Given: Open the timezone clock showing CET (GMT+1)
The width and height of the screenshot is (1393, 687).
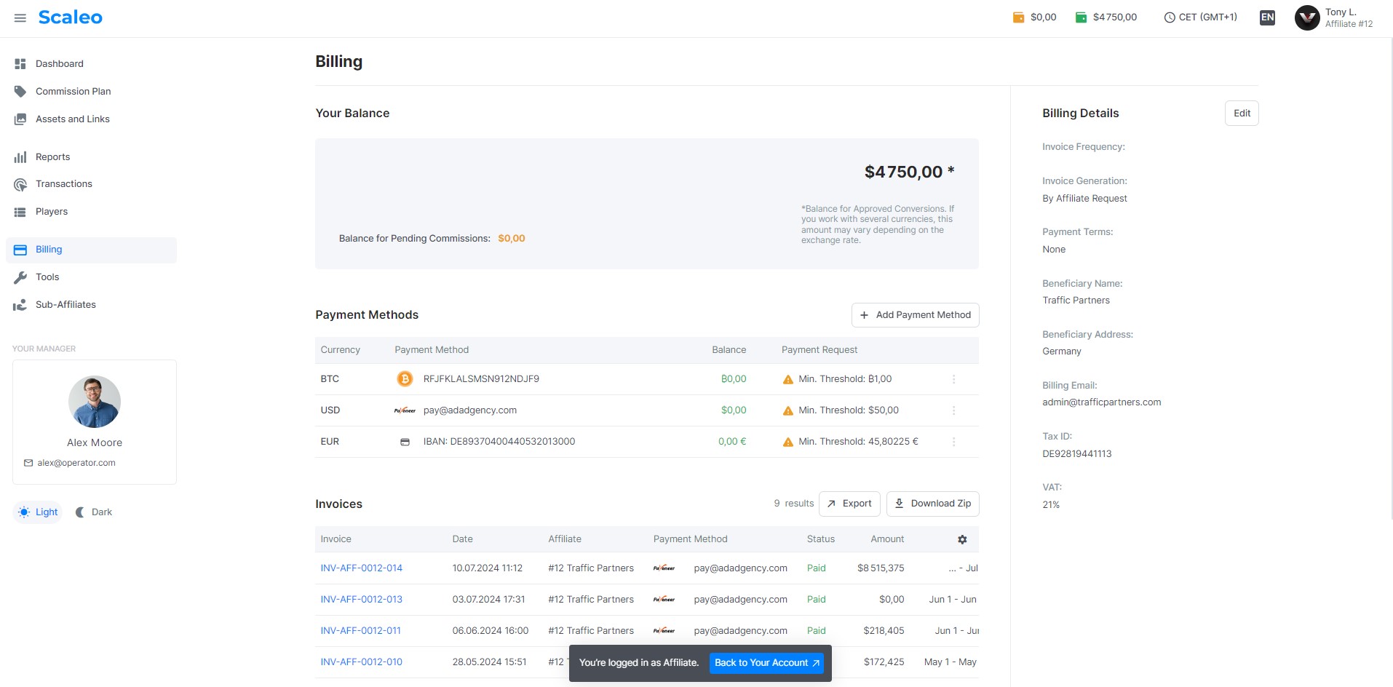Looking at the screenshot, I should (1199, 17).
